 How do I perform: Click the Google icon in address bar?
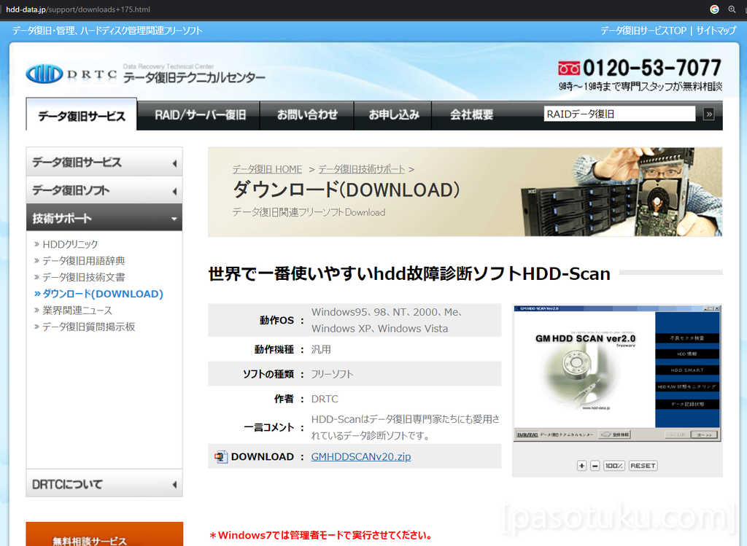tap(714, 9)
